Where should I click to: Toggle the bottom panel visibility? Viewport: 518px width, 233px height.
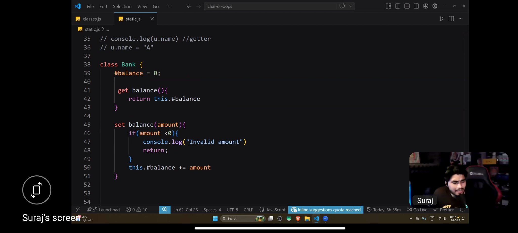pyautogui.click(x=407, y=6)
